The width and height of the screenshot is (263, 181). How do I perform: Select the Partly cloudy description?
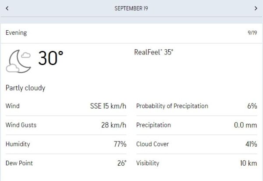tap(25, 88)
